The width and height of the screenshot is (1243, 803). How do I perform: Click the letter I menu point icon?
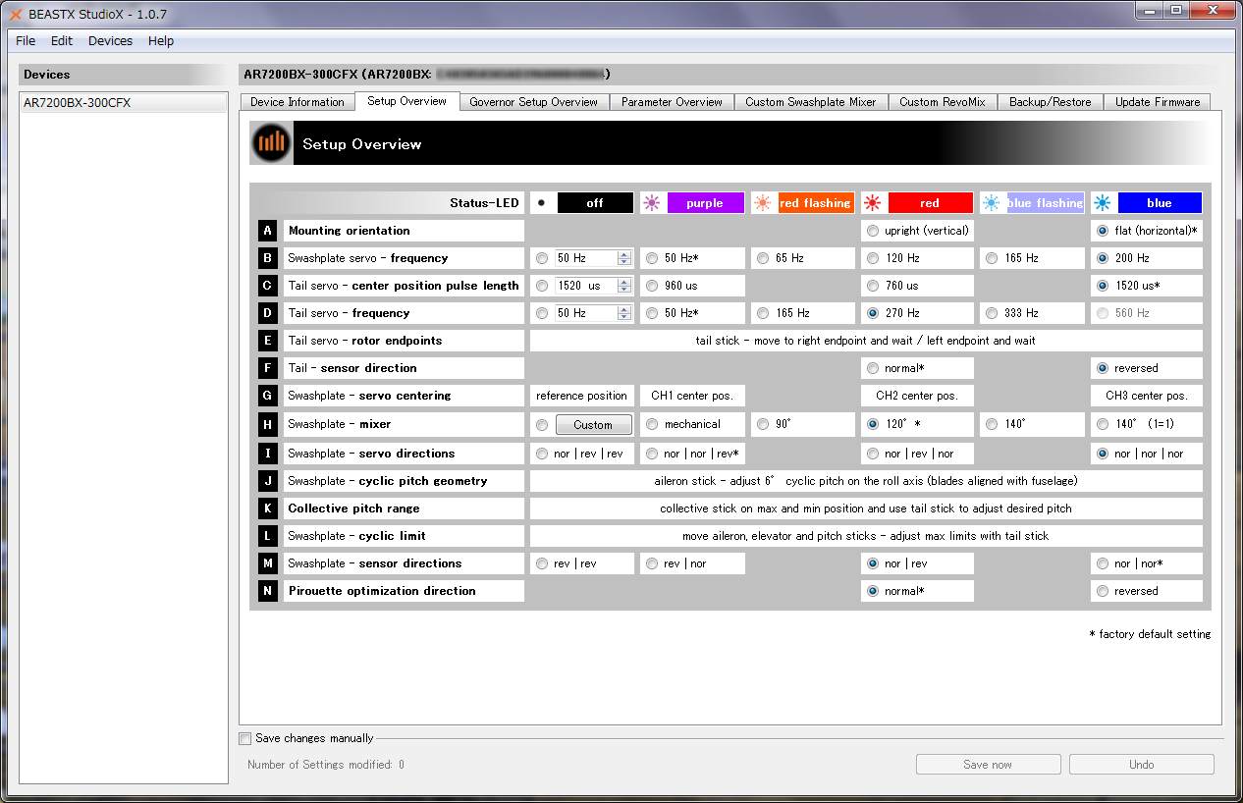[268, 454]
